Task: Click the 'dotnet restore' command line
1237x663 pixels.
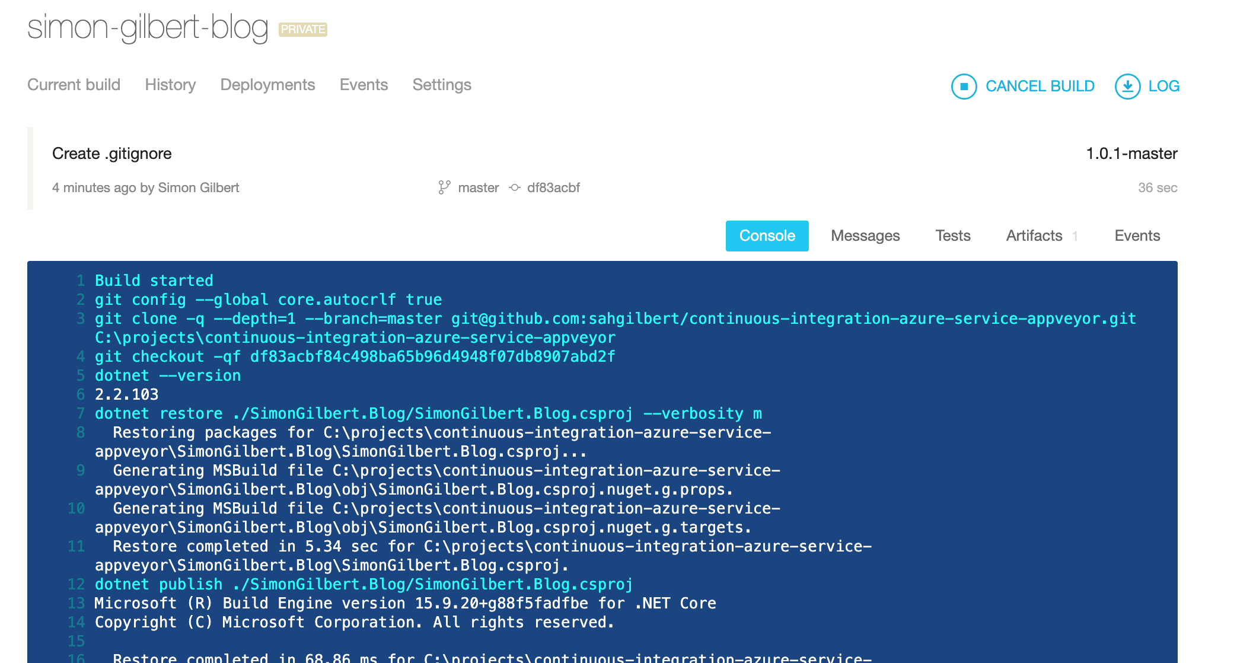Action: coord(428,413)
